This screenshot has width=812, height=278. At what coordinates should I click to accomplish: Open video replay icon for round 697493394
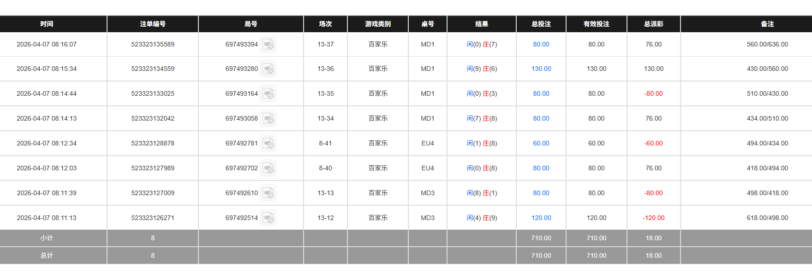click(x=268, y=45)
